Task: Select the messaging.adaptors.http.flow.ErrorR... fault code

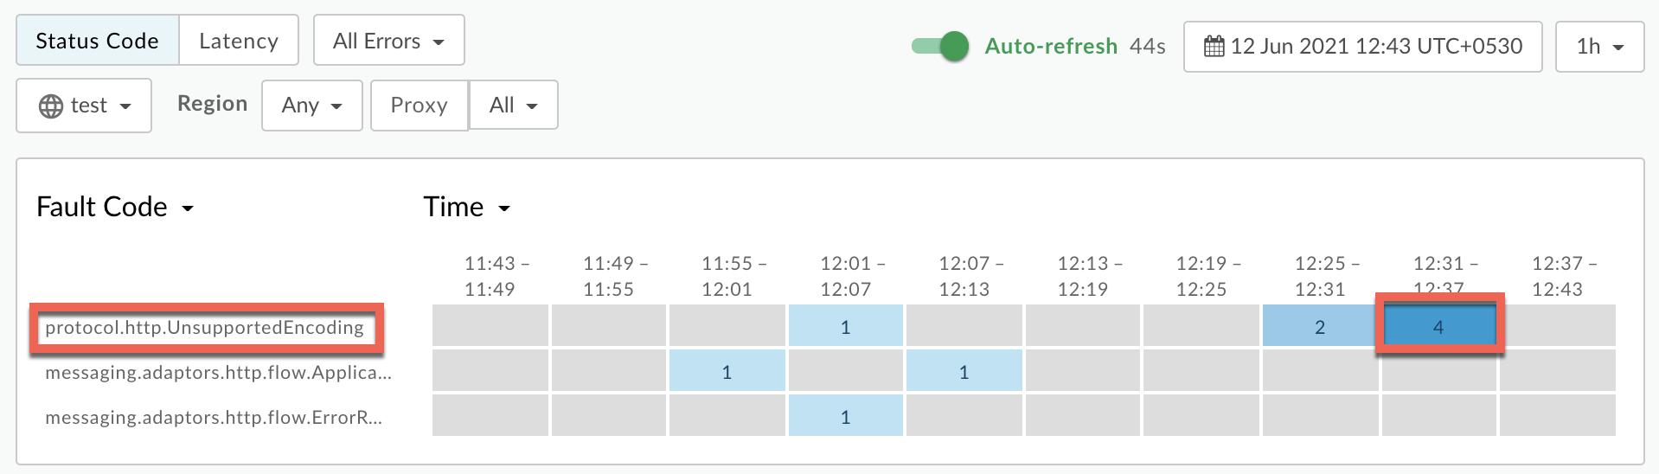Action: 213,418
